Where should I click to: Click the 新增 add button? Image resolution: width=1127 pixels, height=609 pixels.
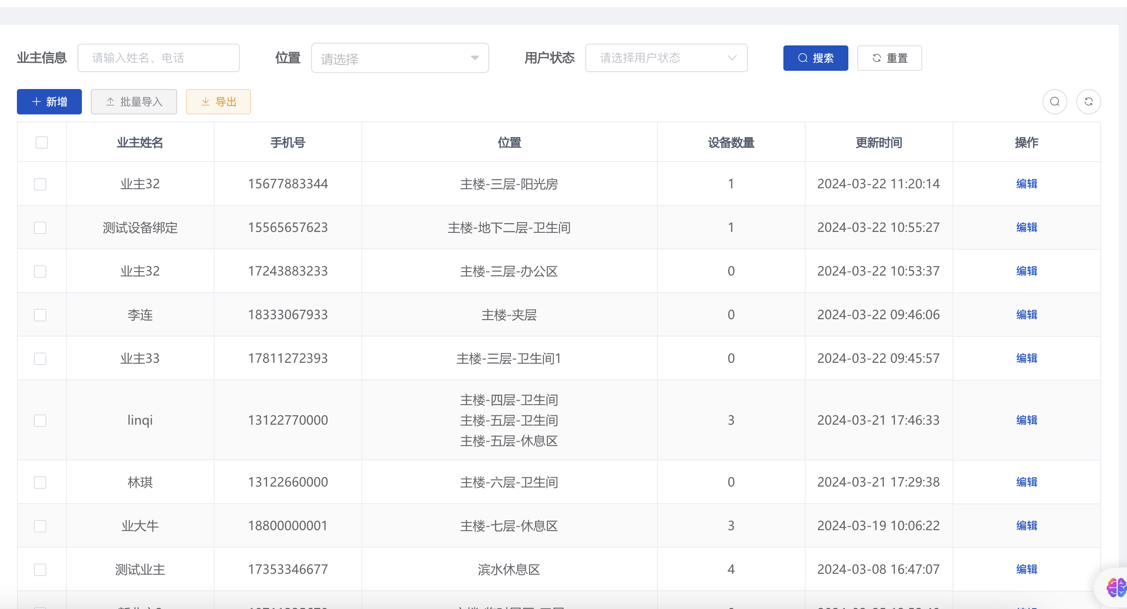(x=49, y=102)
